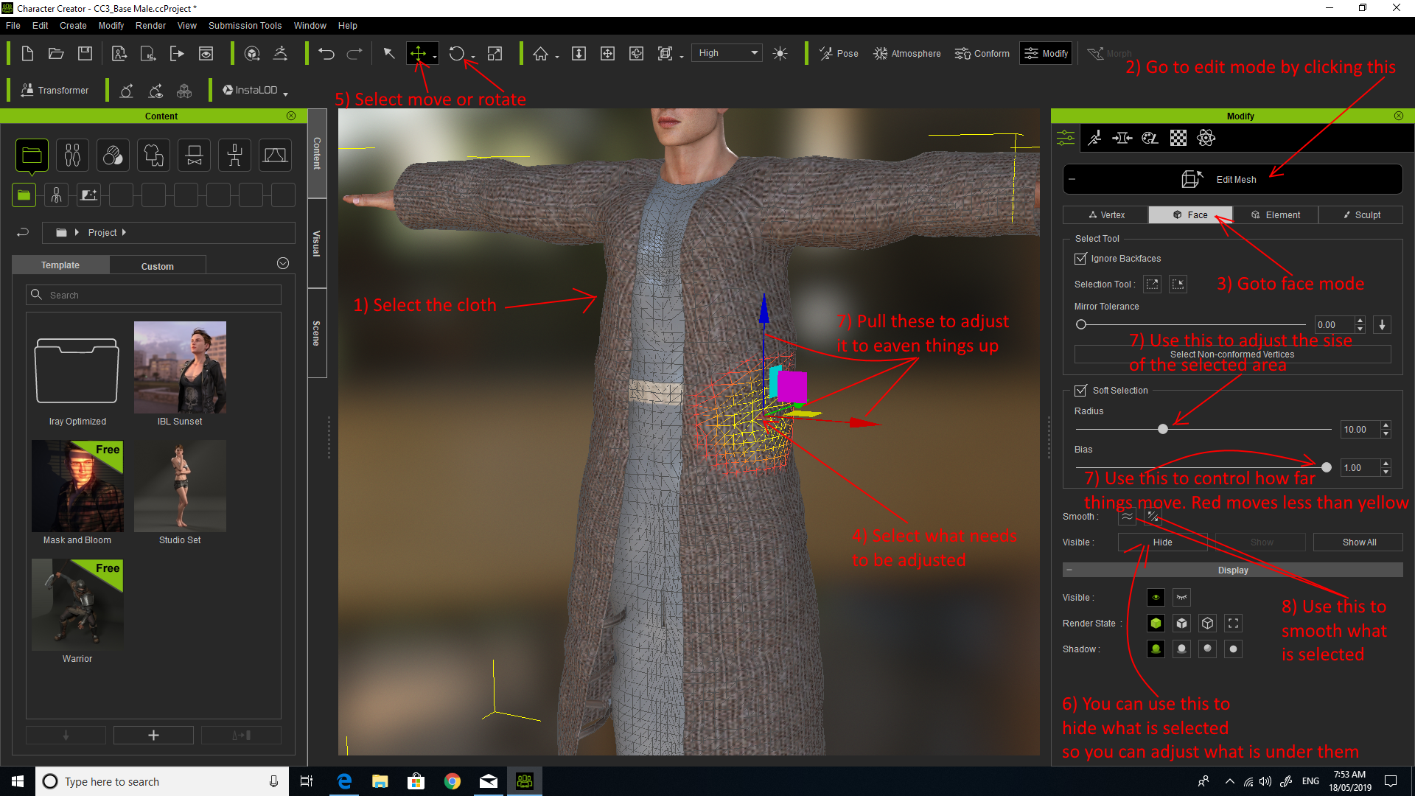The height and width of the screenshot is (796, 1415).
Task: Open the Atmosphere settings
Action: 907,53
